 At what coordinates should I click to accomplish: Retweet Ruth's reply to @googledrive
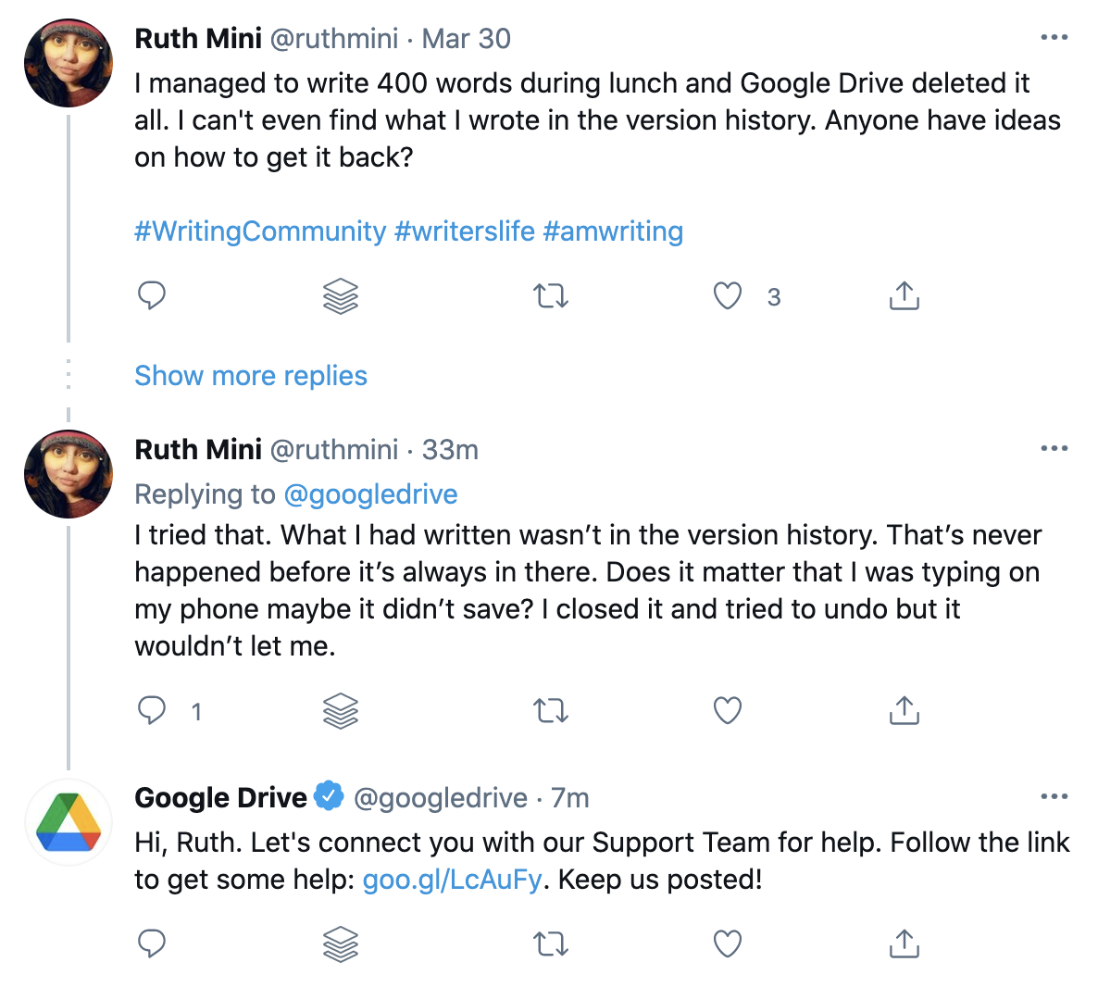point(550,709)
